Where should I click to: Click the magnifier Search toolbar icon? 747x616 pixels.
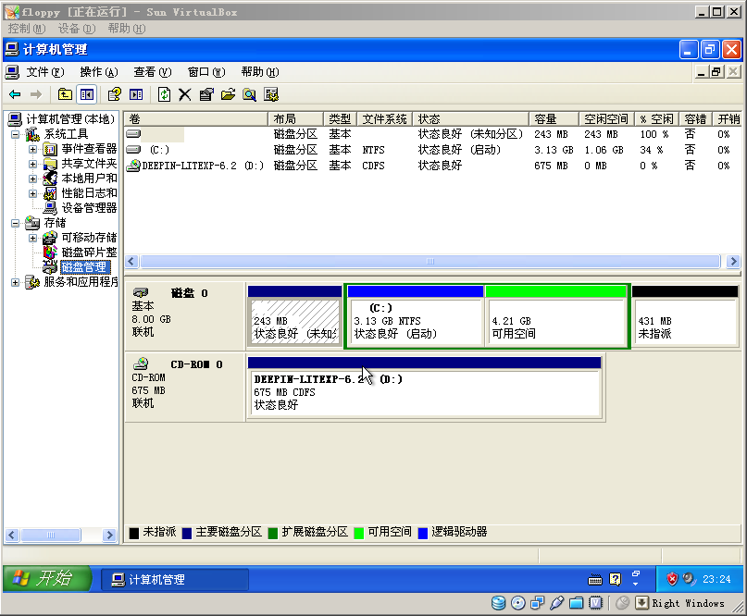[x=249, y=94]
